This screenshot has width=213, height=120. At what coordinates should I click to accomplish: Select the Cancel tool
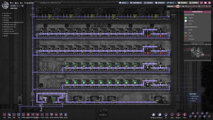click(172, 115)
